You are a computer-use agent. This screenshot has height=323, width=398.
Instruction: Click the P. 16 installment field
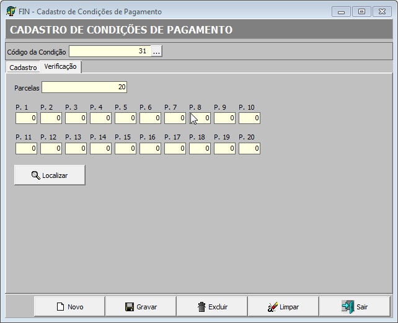(150, 148)
